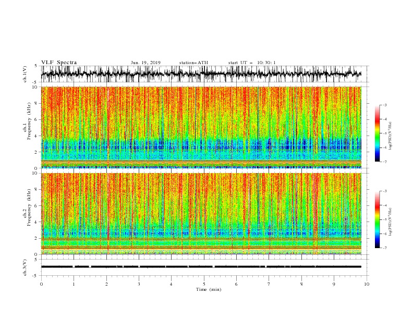Click the ch.1 spectrogram panel
This screenshot has height=319, width=413.
point(201,127)
